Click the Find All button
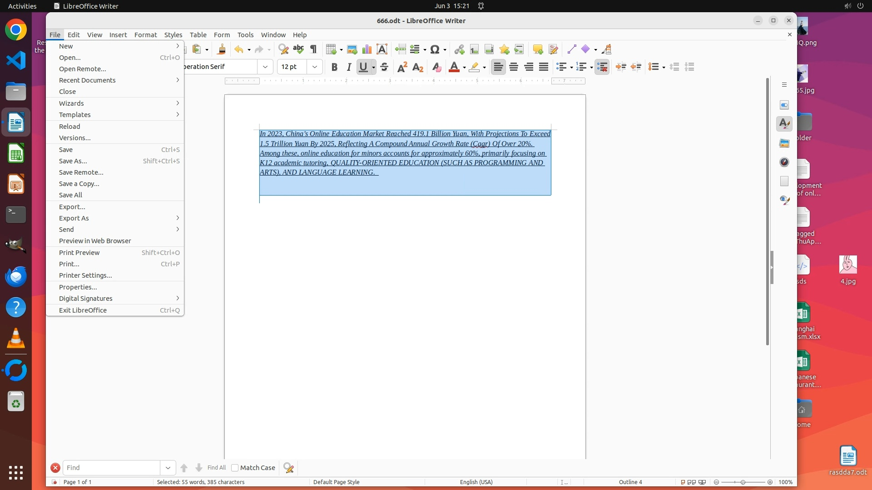872x490 pixels. 216,468
